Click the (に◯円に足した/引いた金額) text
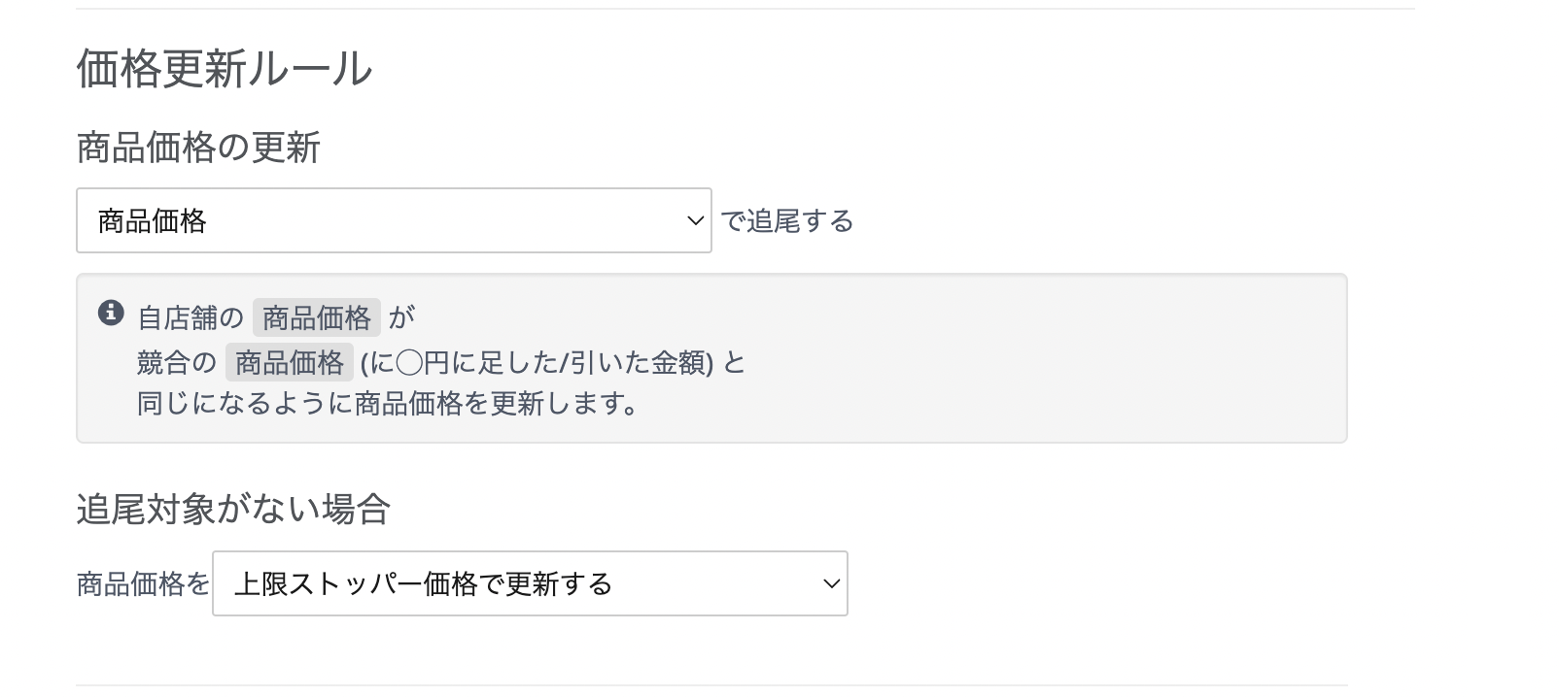 tap(537, 362)
